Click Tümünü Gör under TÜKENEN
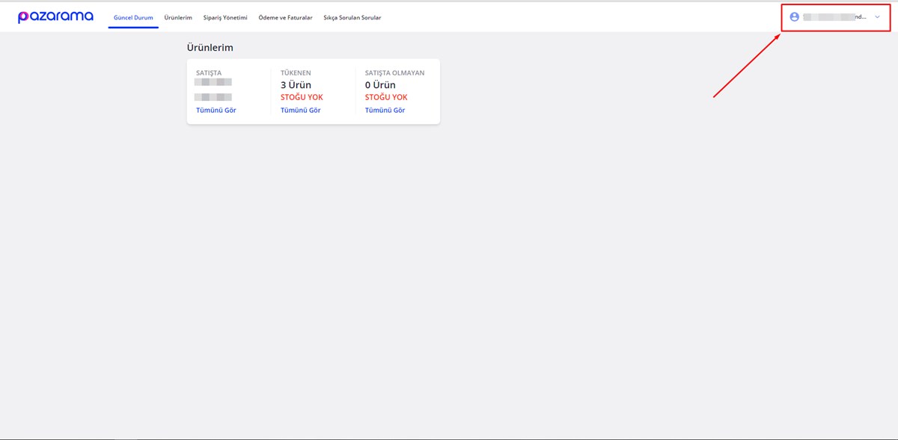The image size is (898, 440). coord(301,110)
